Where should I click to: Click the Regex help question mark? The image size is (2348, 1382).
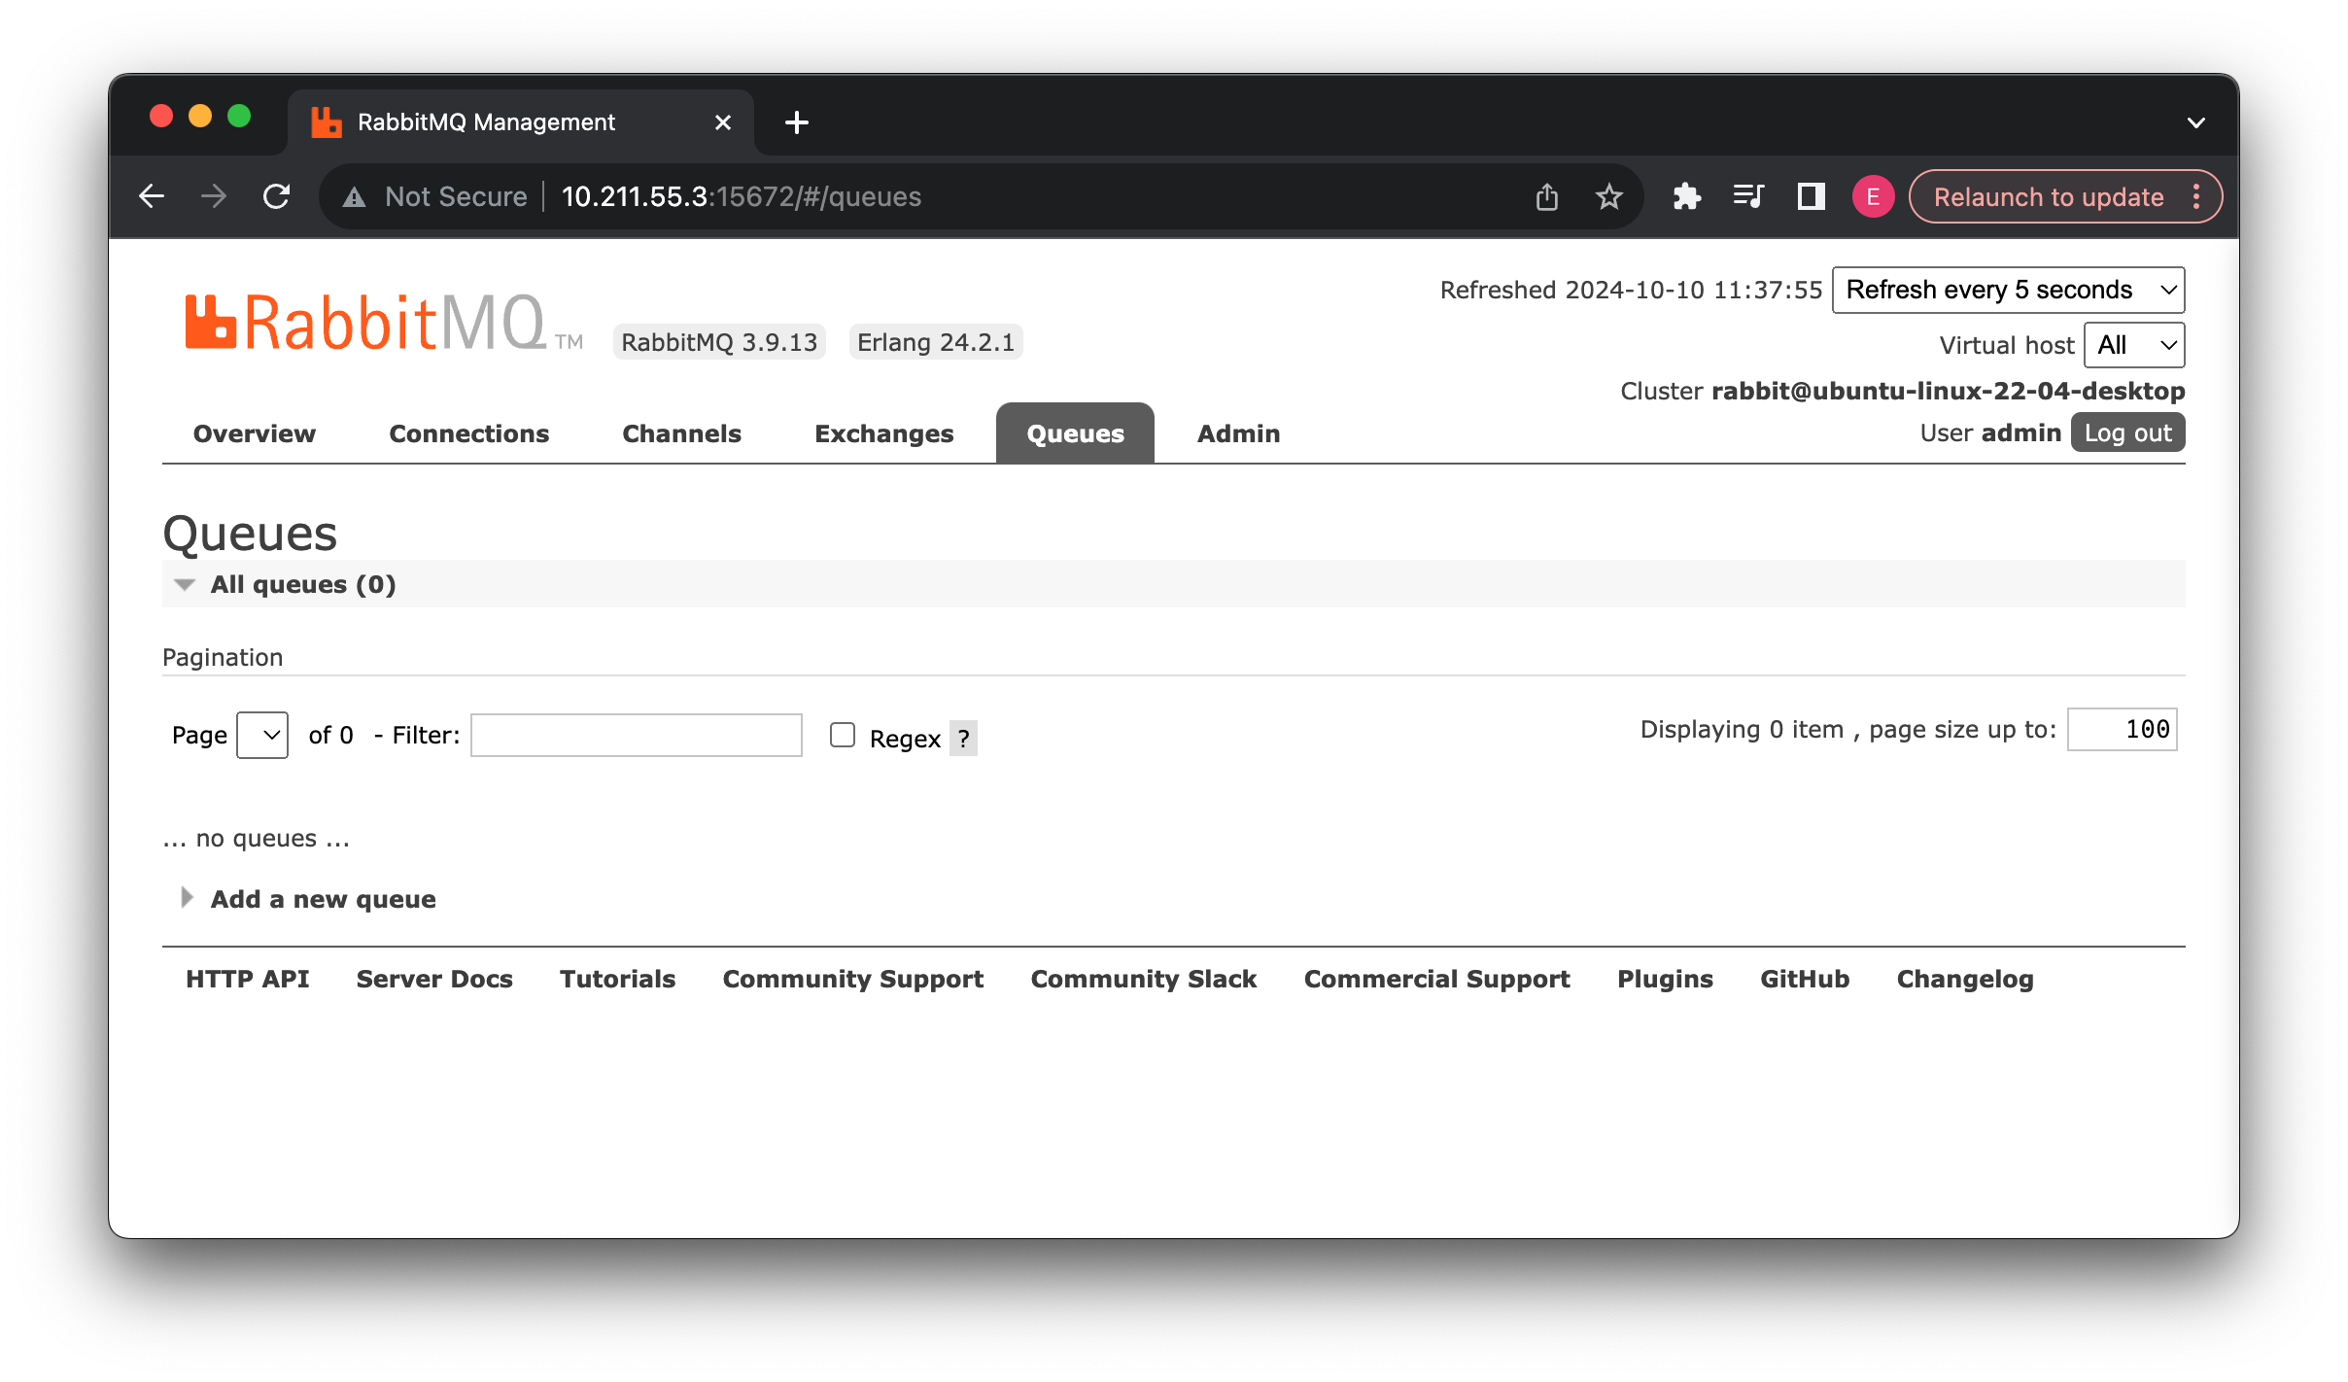[x=963, y=739]
